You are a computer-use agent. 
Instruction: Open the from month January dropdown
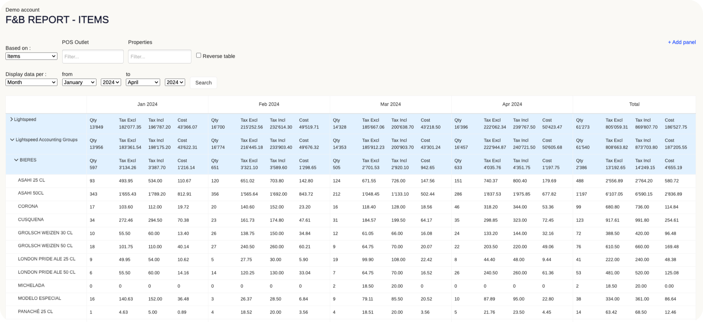[79, 82]
